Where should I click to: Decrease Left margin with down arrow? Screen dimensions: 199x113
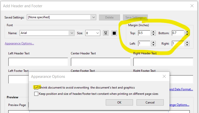click(153, 45)
